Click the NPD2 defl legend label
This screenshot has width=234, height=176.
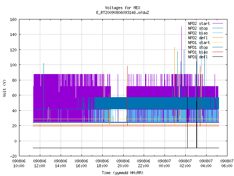coord(198,38)
